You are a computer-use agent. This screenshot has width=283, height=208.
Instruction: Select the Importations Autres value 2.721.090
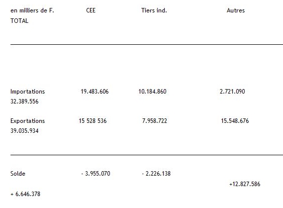[232, 92]
